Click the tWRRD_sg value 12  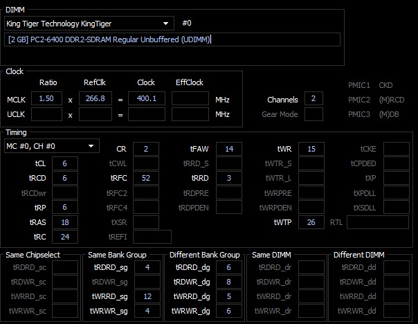[x=147, y=296]
